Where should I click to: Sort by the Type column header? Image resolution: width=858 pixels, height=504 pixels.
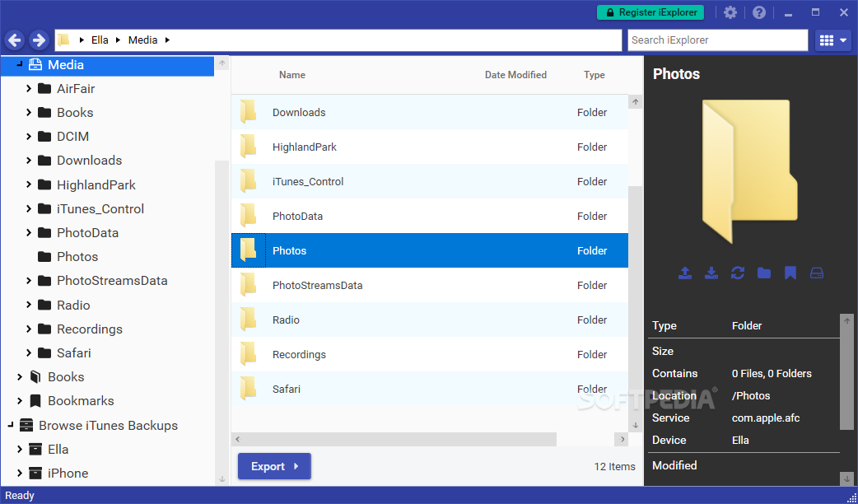595,75
